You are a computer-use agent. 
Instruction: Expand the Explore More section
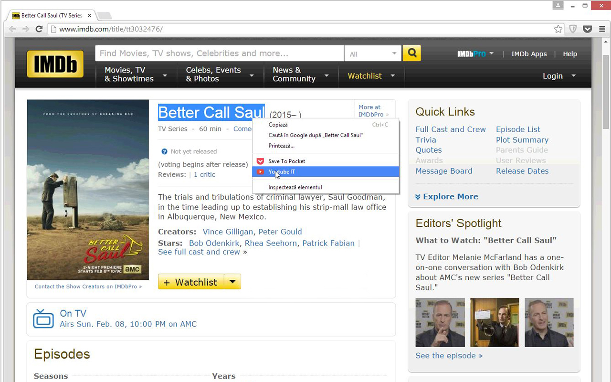(x=446, y=196)
